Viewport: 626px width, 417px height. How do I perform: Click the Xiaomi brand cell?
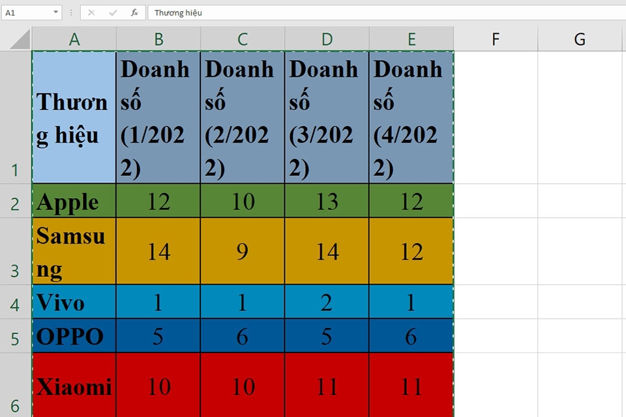(74, 385)
